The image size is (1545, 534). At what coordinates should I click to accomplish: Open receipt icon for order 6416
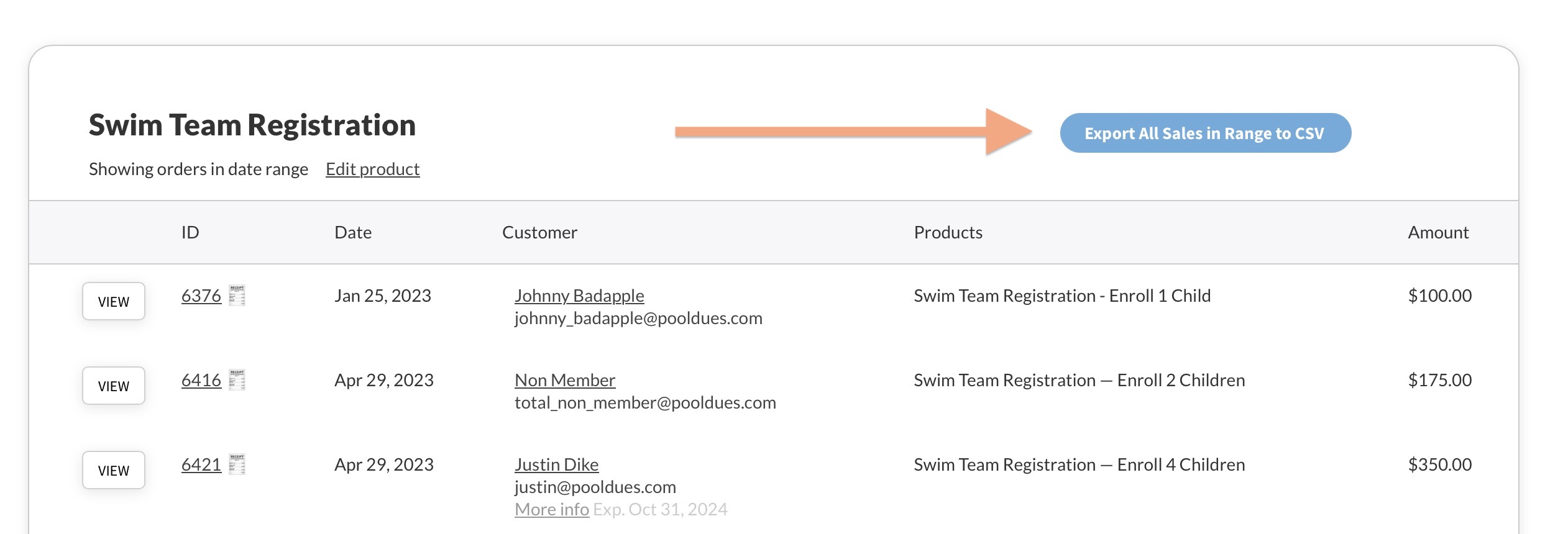point(237,380)
